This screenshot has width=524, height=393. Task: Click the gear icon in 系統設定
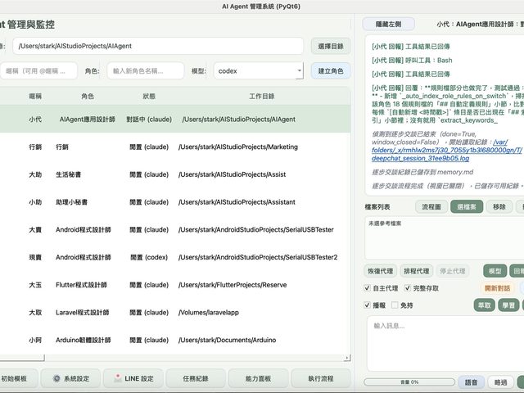(56, 378)
